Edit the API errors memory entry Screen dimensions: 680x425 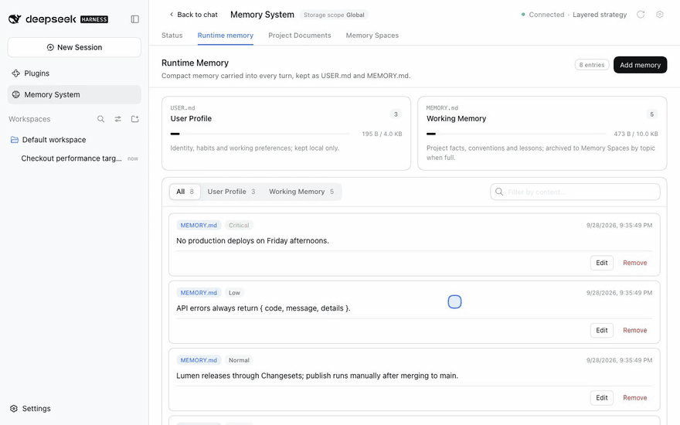click(x=601, y=331)
